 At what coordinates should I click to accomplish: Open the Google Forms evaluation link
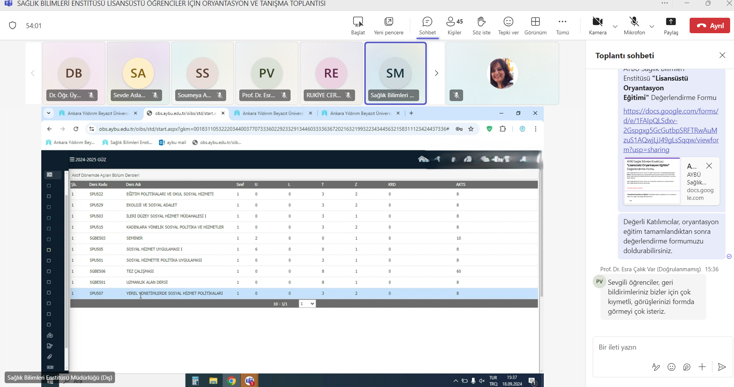point(671,130)
